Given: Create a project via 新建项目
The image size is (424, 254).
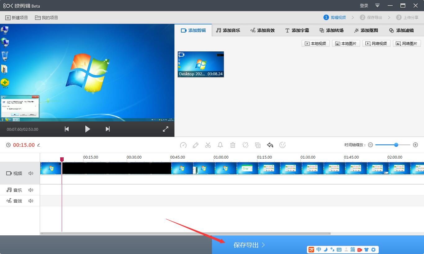Looking at the screenshot, I should [x=17, y=18].
